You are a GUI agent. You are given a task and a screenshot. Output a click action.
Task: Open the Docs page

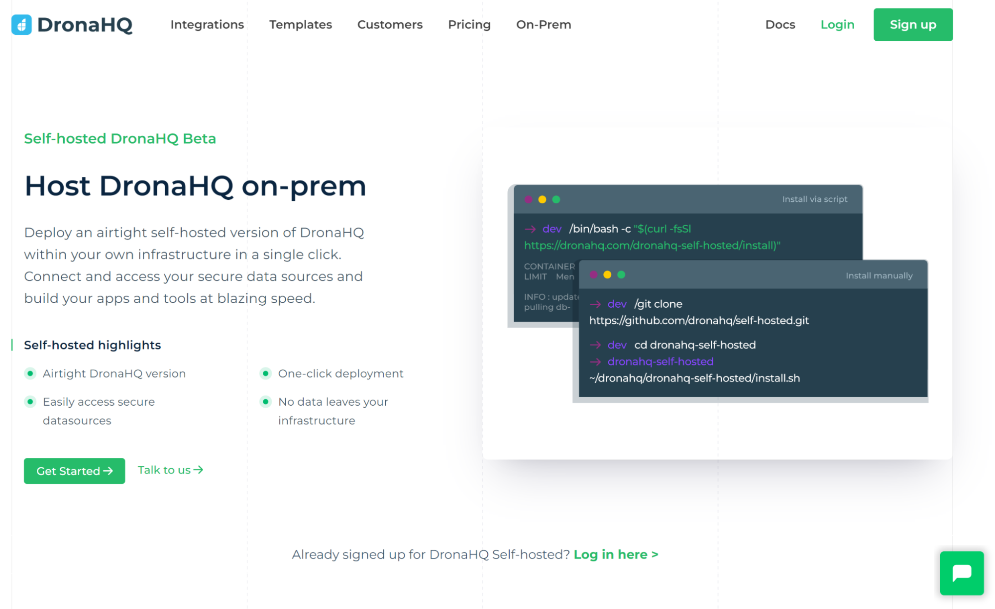point(780,24)
